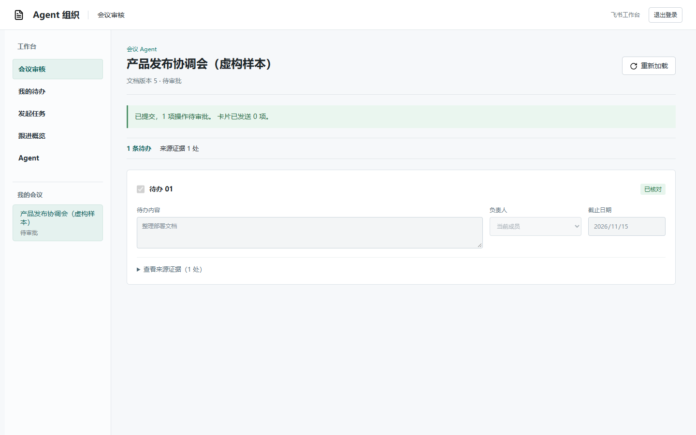Click the 已核对 status badge
The height and width of the screenshot is (435, 696).
click(x=652, y=189)
